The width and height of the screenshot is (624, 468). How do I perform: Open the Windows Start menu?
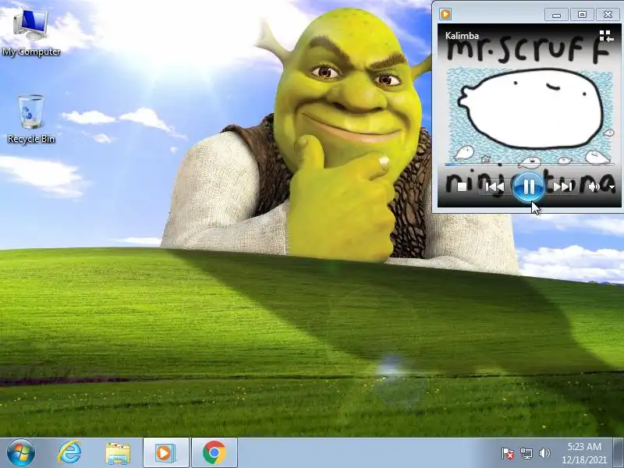(x=21, y=453)
